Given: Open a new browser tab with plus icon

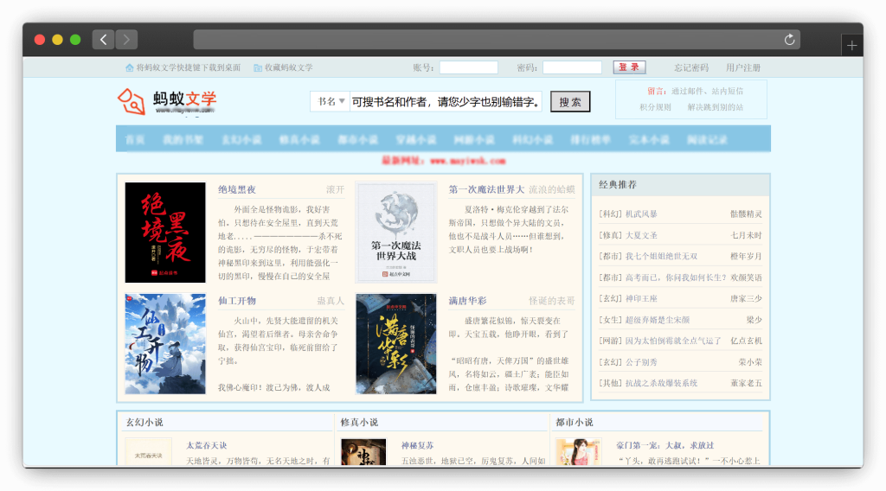Looking at the screenshot, I should point(851,46).
